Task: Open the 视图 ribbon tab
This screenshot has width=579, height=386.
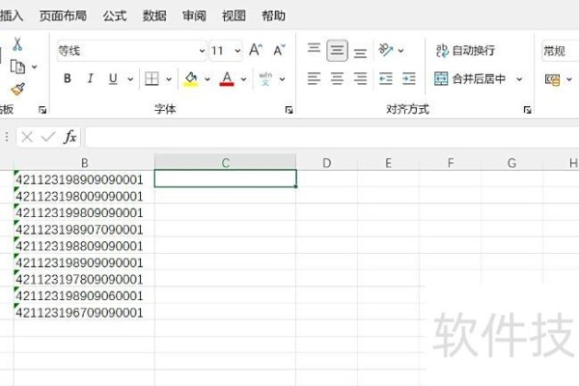Action: pos(234,15)
